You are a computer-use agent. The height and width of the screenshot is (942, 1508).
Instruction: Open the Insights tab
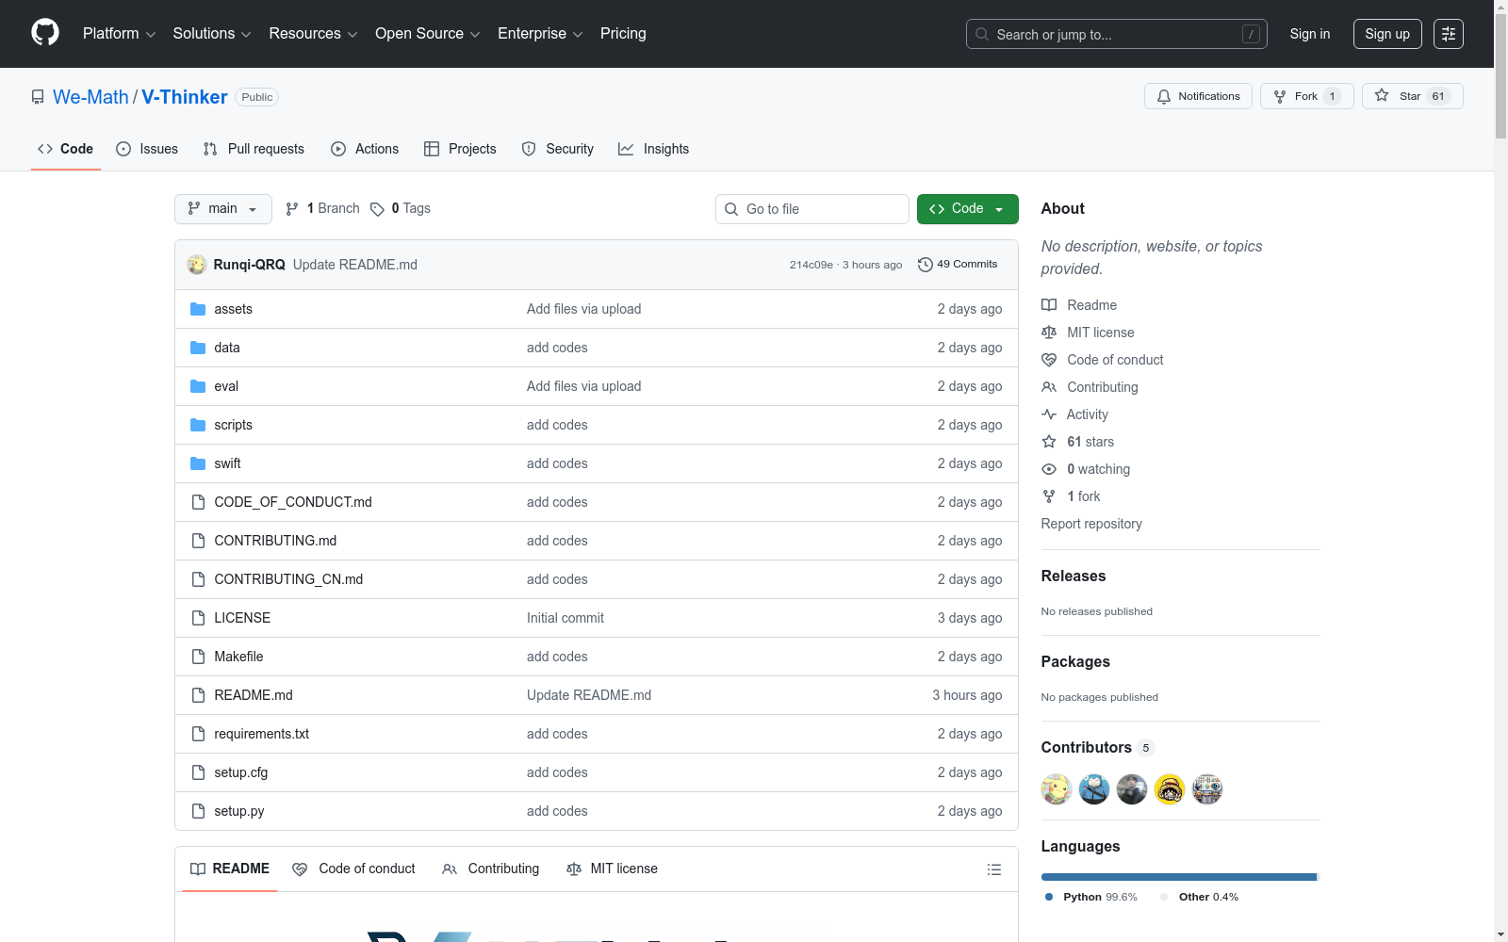(653, 149)
